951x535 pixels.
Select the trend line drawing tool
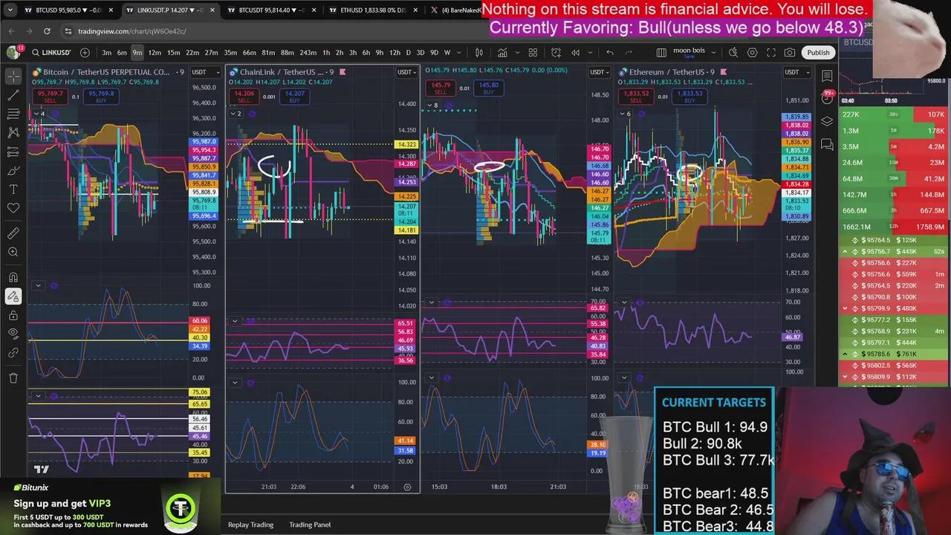pos(13,95)
